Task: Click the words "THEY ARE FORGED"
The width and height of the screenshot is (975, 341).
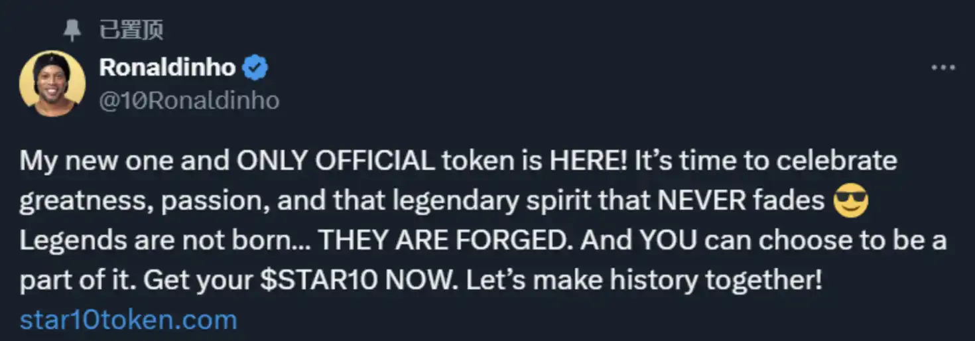Action: 443,241
